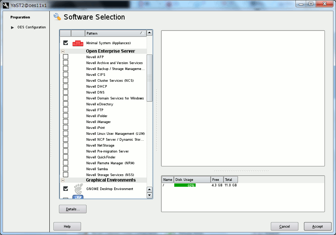Click the Total column header
The image size is (336, 235).
[x=231, y=179]
